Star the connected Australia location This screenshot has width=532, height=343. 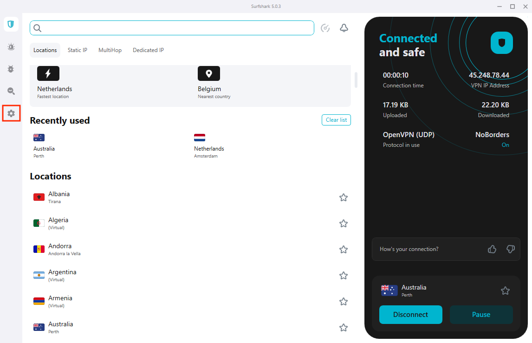coord(505,290)
